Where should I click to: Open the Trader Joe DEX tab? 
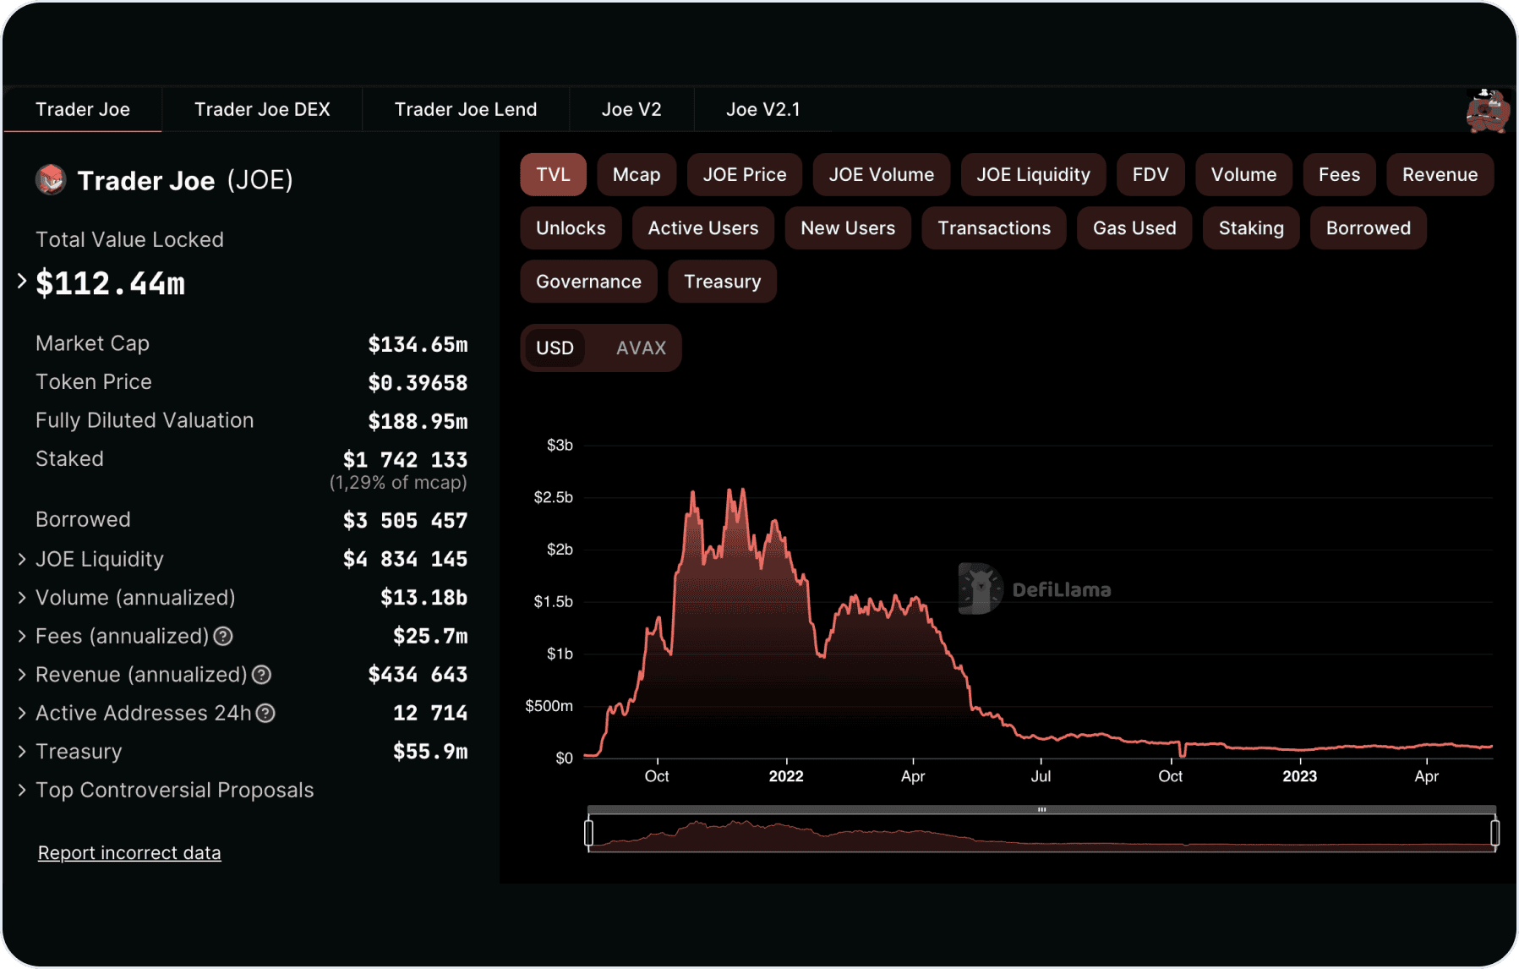pyautogui.click(x=262, y=109)
